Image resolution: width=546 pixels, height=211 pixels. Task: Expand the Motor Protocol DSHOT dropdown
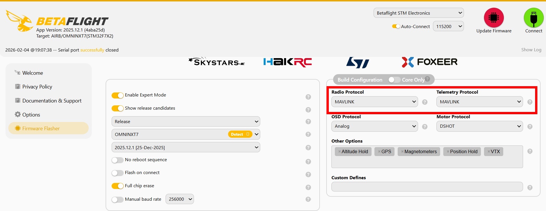pos(479,126)
